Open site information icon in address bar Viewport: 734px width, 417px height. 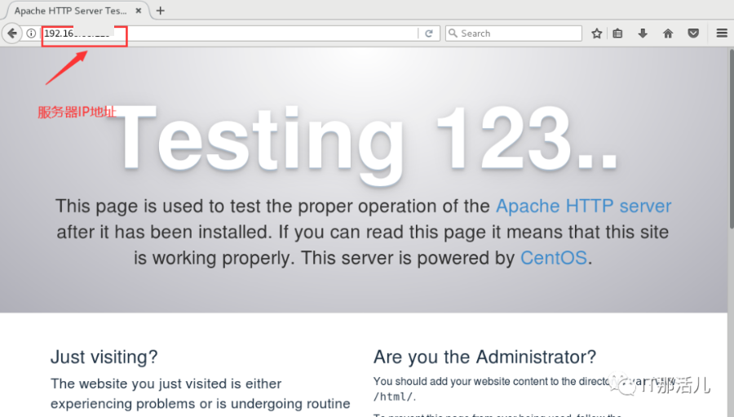(31, 33)
